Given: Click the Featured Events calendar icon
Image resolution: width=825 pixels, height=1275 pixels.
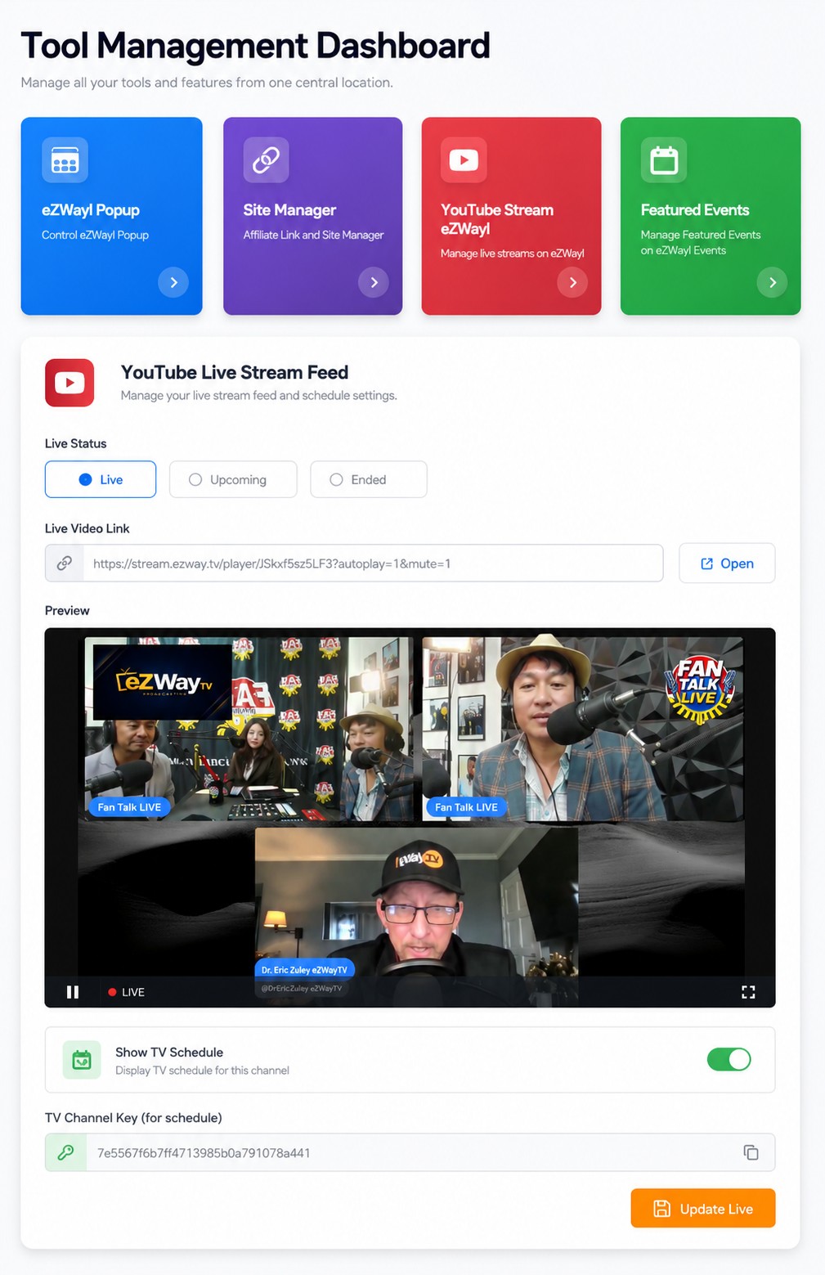Looking at the screenshot, I should point(664,159).
